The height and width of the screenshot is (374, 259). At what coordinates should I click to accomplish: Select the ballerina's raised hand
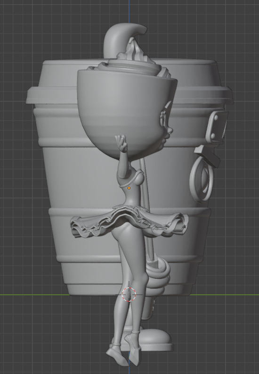[x=121, y=142]
